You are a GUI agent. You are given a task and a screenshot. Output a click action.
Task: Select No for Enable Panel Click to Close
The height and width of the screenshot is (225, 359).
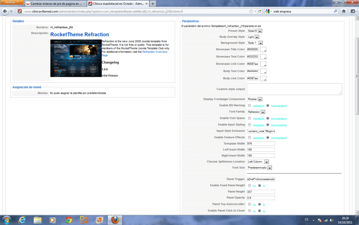[250, 211]
